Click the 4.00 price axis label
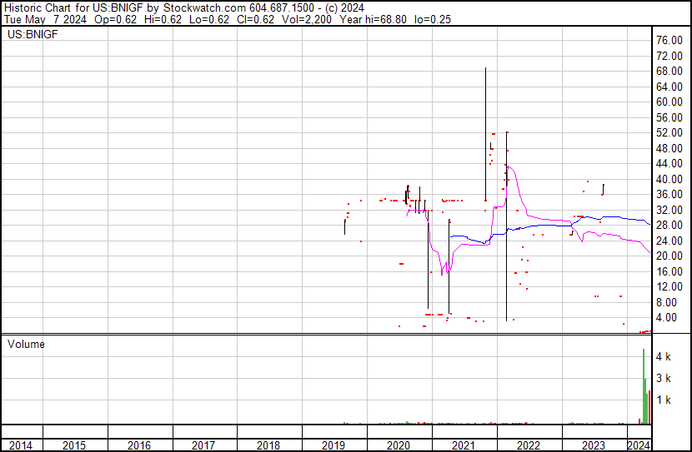Screen dimensions: 692x452 (669, 318)
